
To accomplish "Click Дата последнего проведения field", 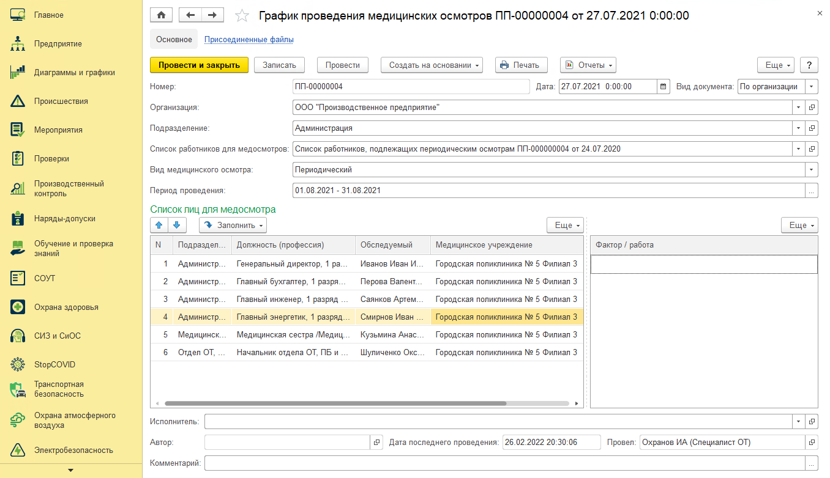I will tap(551, 442).
